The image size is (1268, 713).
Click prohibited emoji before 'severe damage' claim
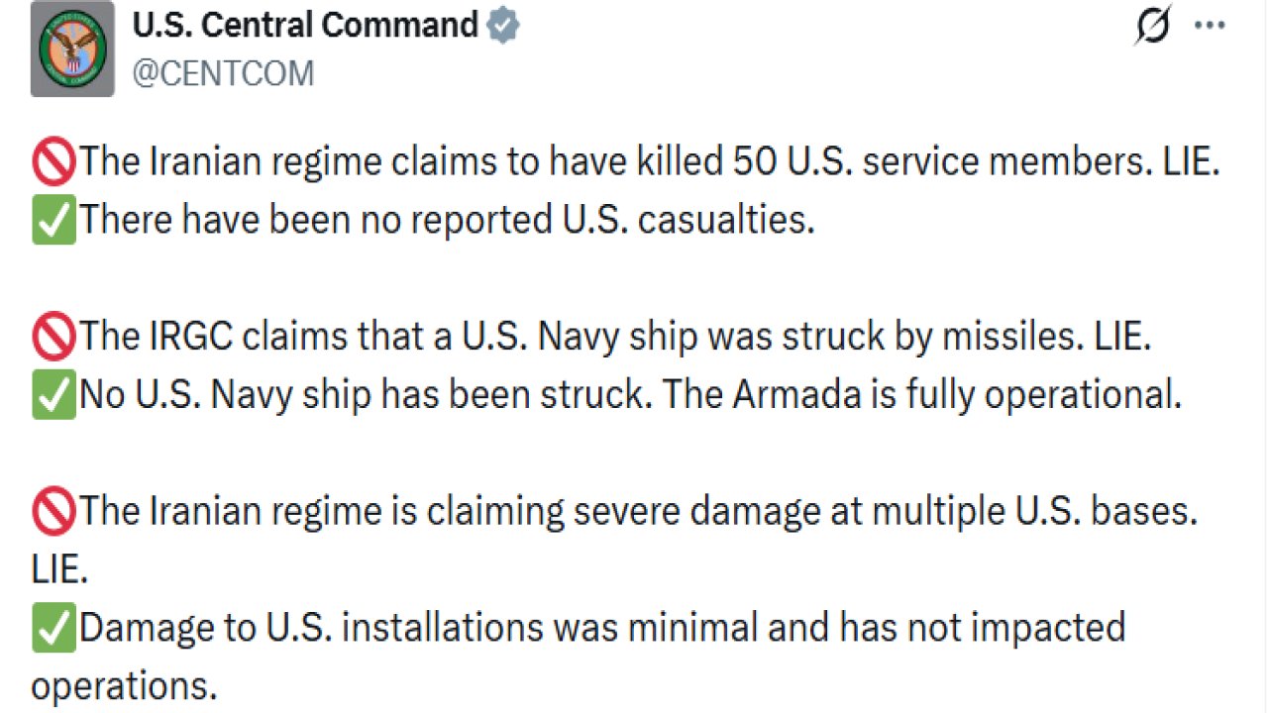pyautogui.click(x=53, y=512)
